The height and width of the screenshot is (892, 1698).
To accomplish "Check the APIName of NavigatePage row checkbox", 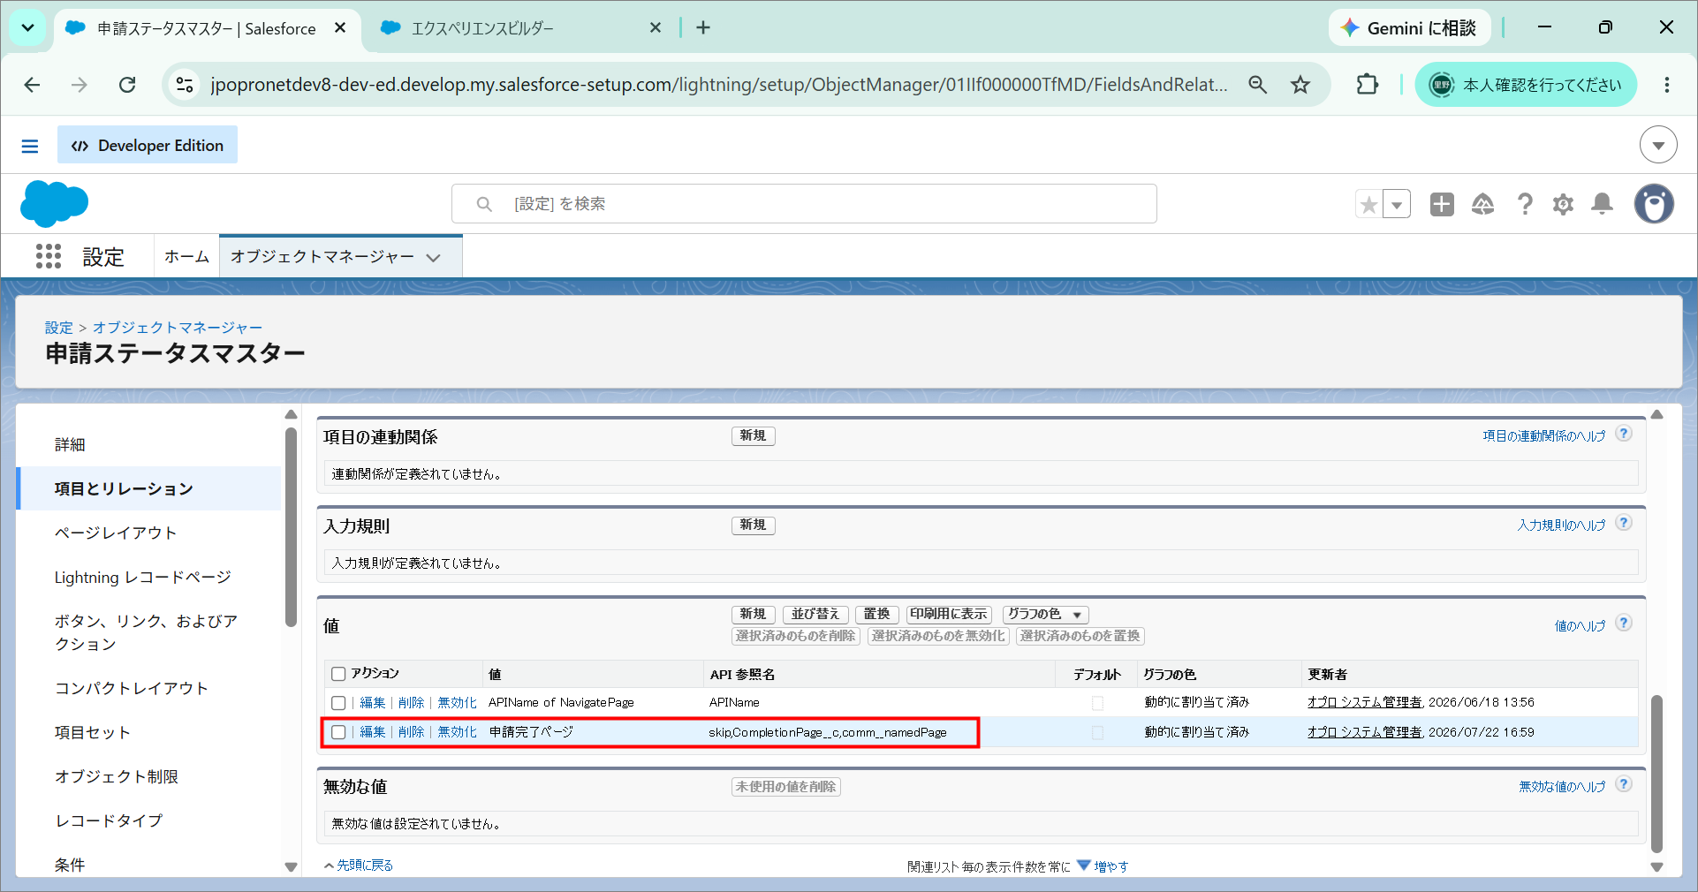I will tap(338, 703).
